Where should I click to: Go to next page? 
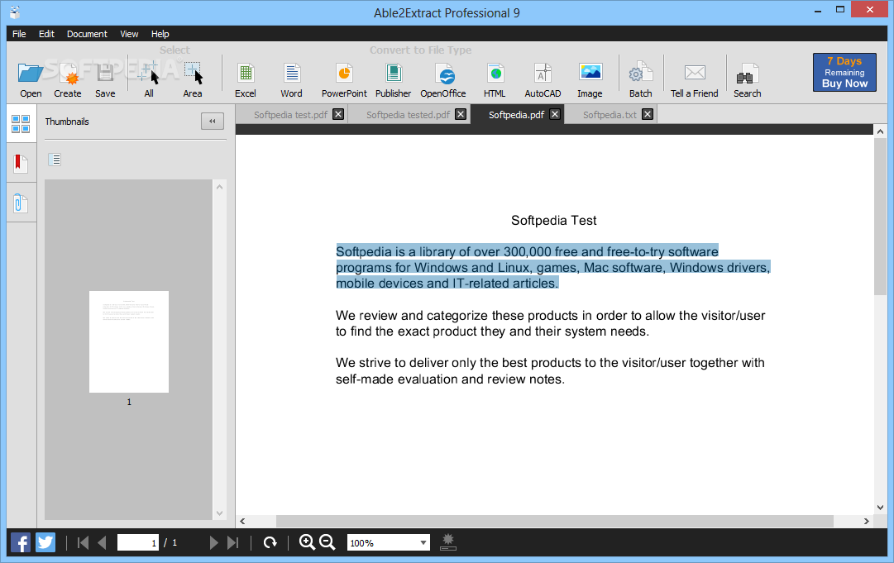tap(213, 542)
